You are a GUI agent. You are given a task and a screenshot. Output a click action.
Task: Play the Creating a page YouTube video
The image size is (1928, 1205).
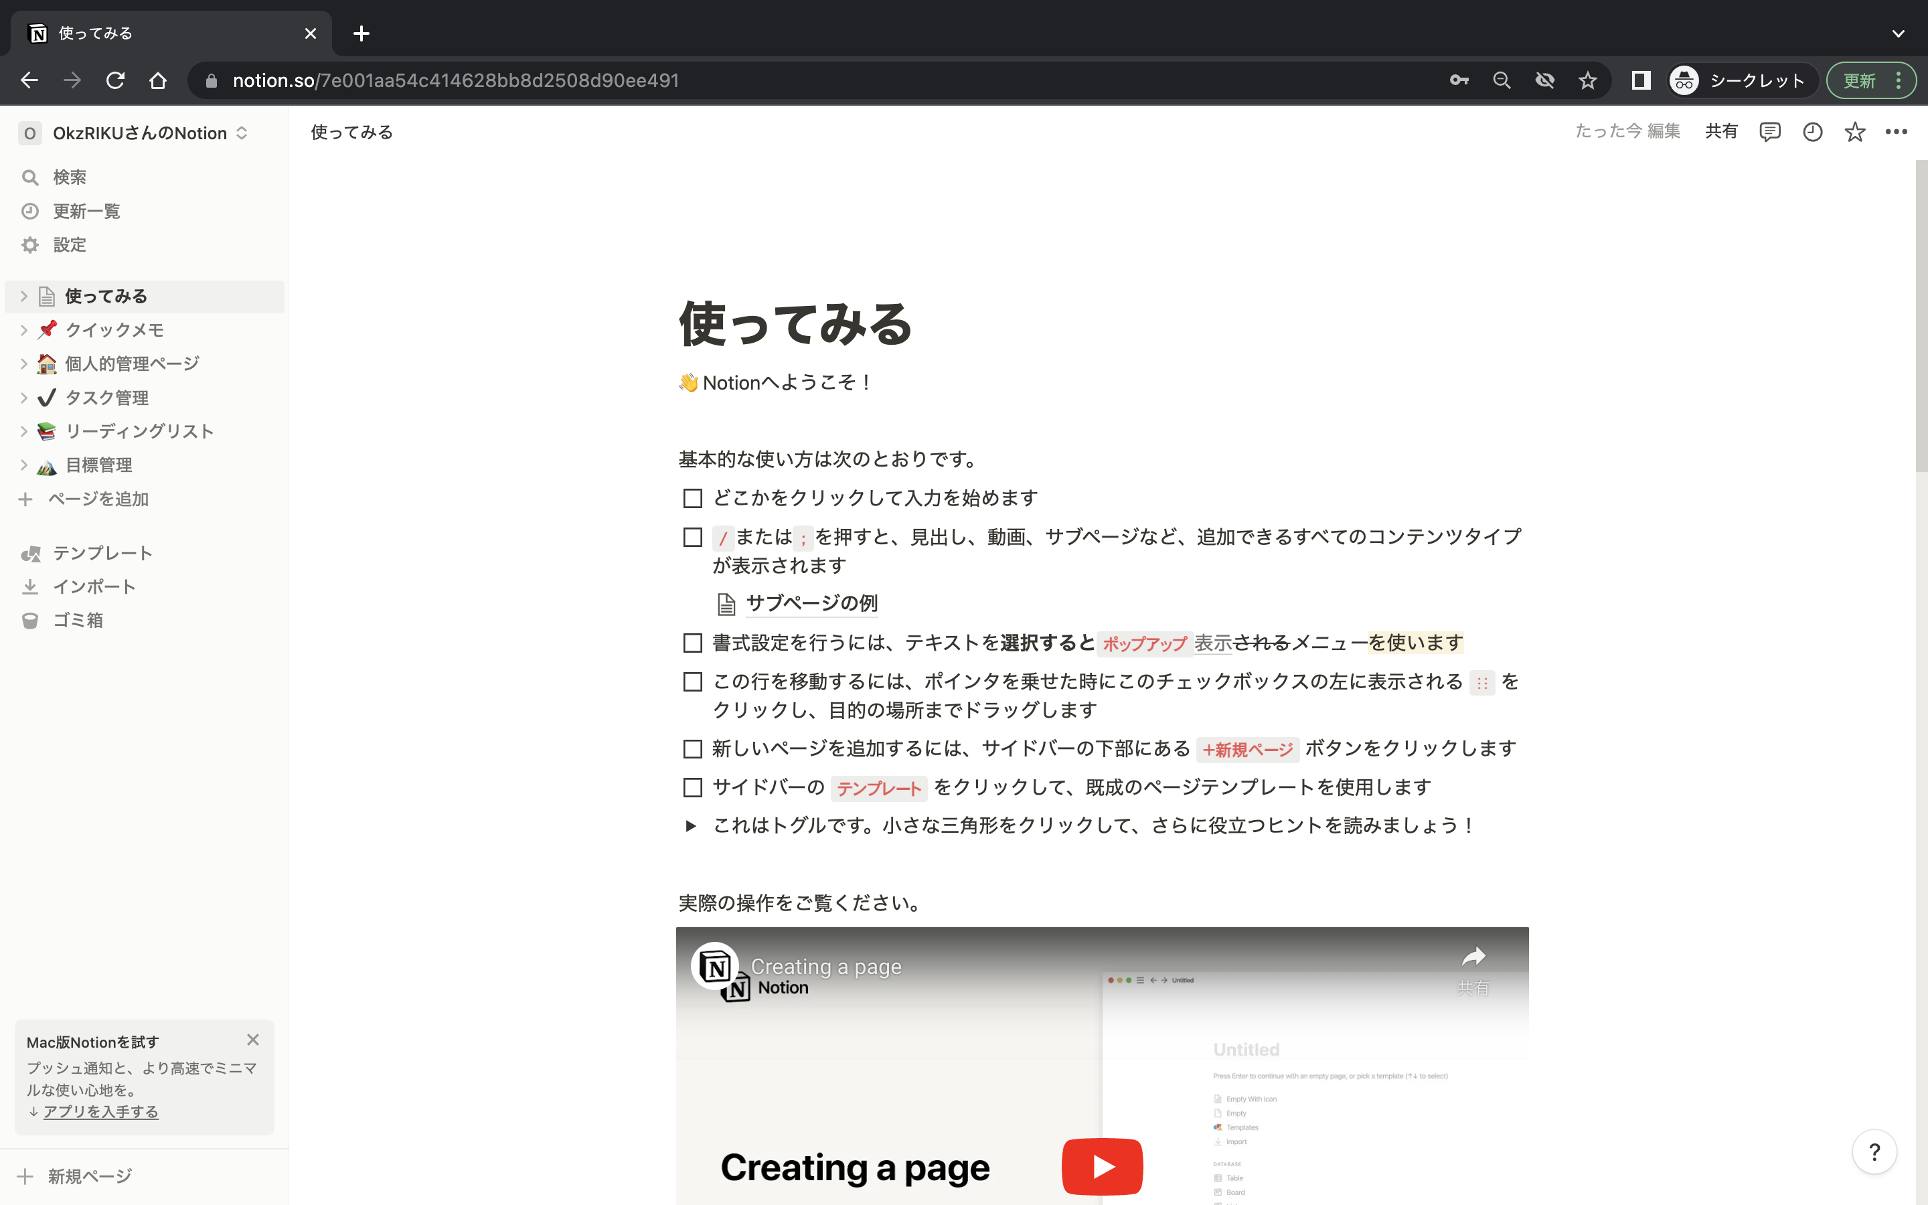(1102, 1166)
